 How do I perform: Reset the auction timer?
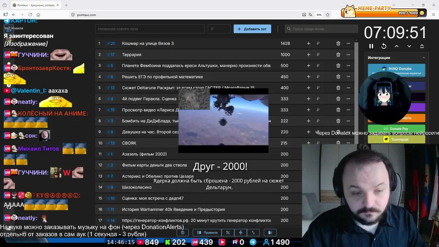click(x=384, y=46)
